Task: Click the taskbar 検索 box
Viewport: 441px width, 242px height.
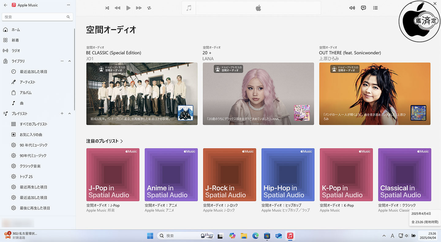Action: (186, 236)
